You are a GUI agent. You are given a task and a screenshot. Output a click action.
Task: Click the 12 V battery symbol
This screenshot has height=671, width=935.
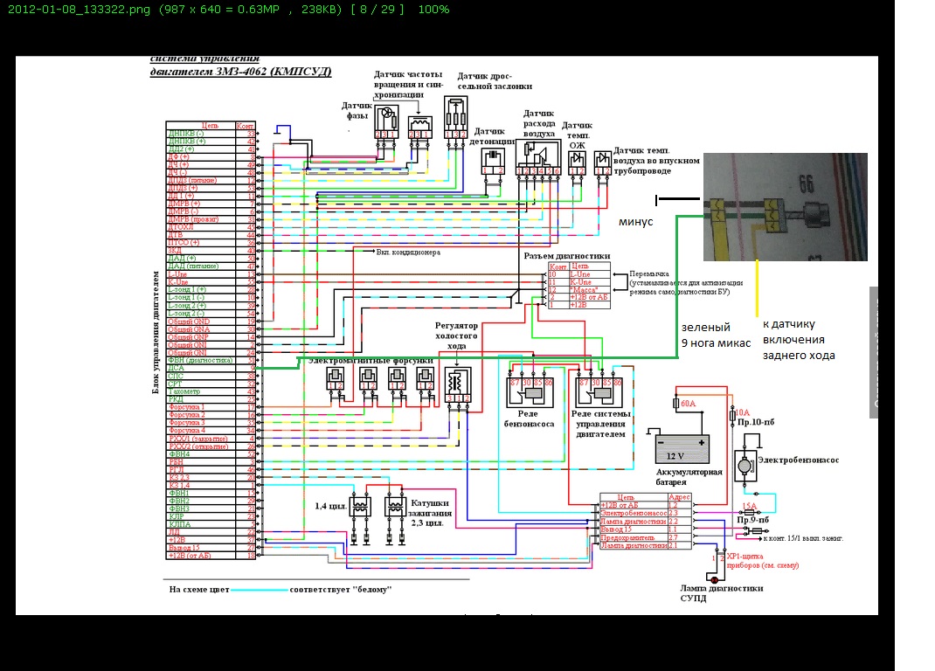[682, 449]
